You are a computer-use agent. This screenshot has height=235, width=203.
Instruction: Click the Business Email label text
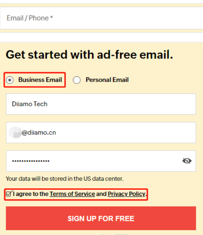40,80
